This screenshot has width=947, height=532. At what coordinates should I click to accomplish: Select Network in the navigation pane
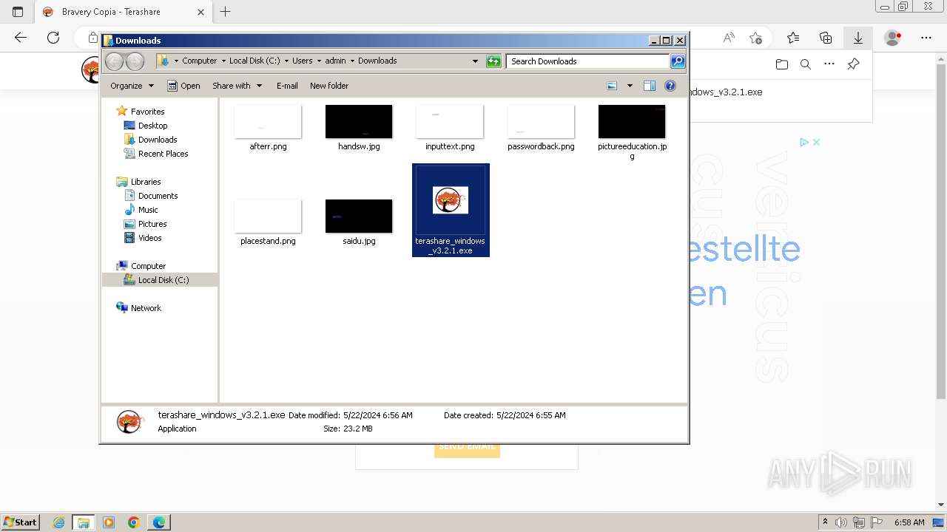point(138,308)
